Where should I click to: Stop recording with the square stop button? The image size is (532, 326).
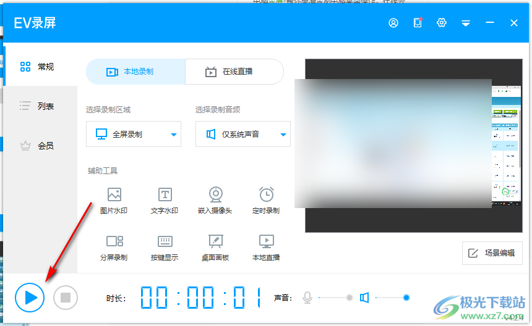[x=66, y=298]
